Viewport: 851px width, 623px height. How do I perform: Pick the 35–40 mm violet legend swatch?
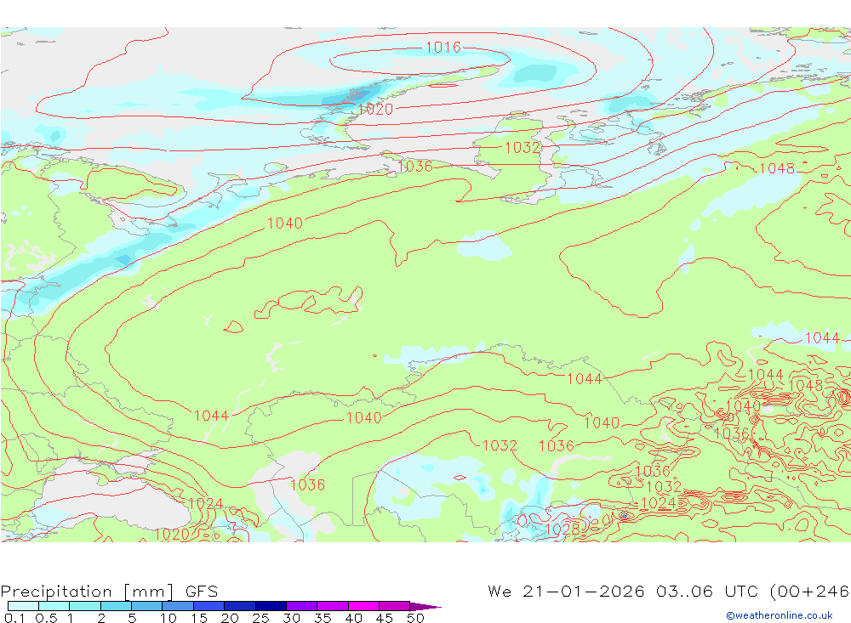(x=332, y=606)
